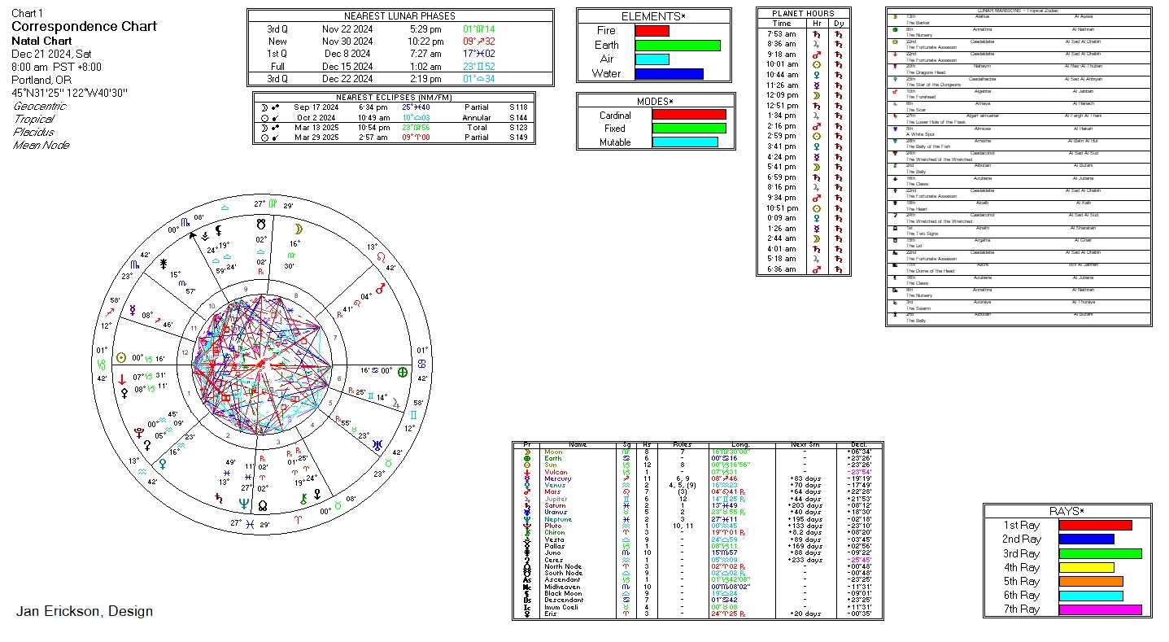Click the 'Nov 30 2024' New moon date

347,41
